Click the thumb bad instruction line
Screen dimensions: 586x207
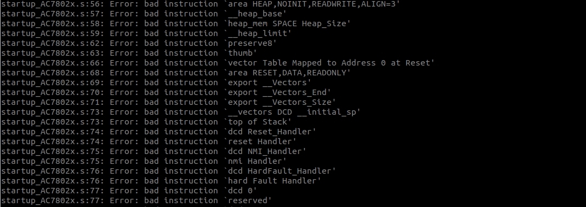tap(129, 53)
